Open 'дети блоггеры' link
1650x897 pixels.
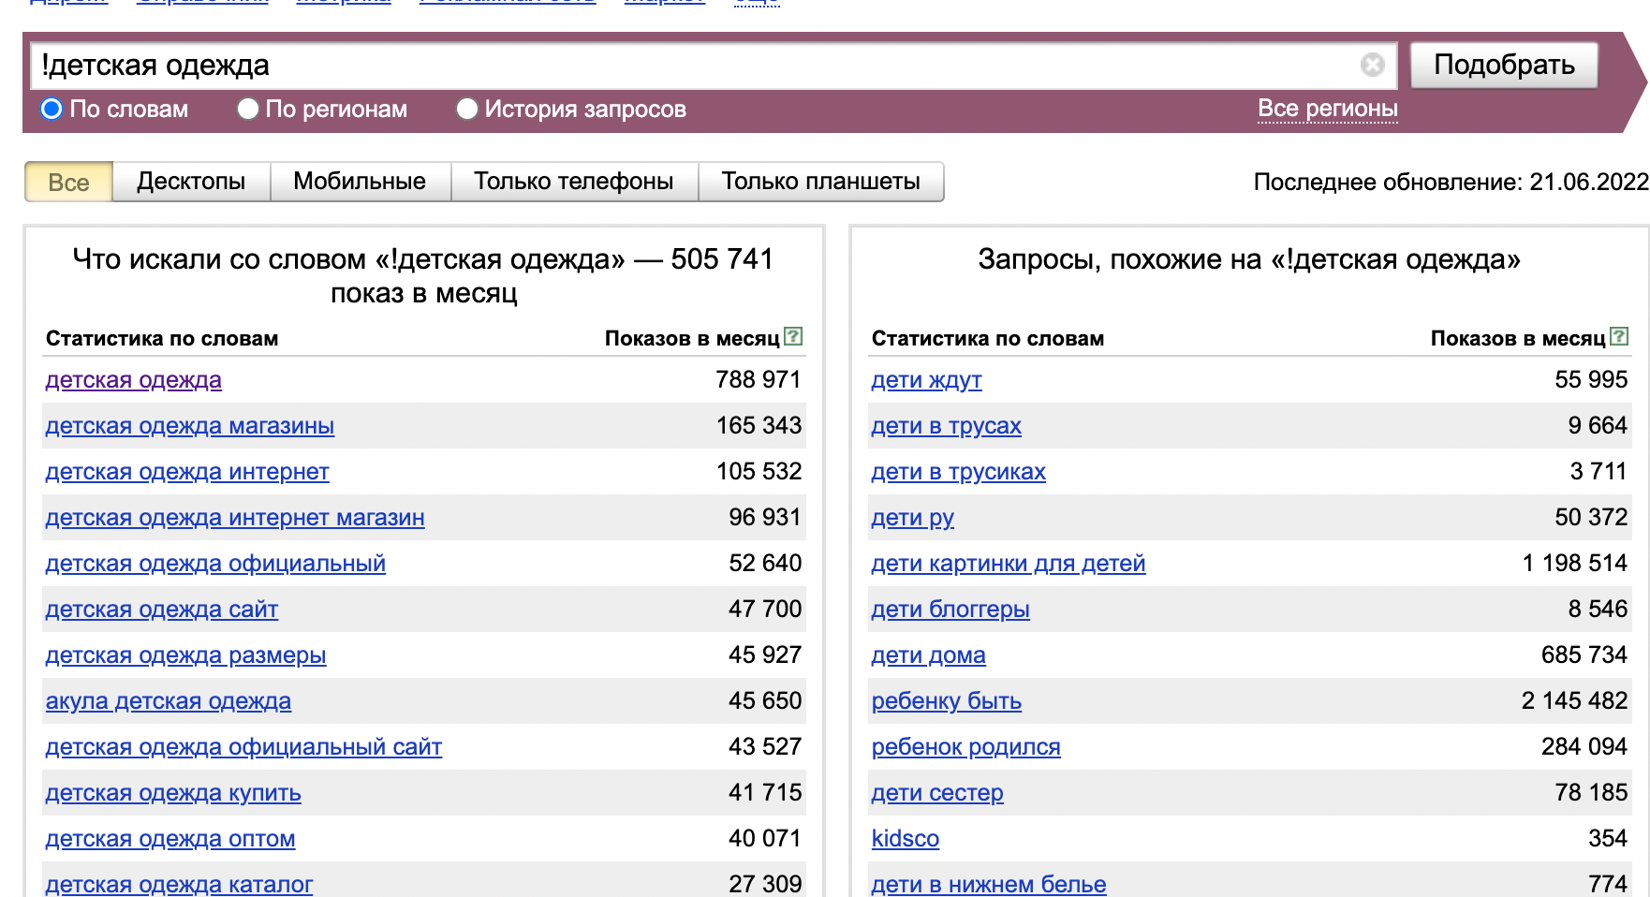click(x=950, y=610)
